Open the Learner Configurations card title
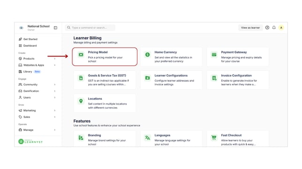This screenshot has height=169, width=302. click(x=171, y=75)
